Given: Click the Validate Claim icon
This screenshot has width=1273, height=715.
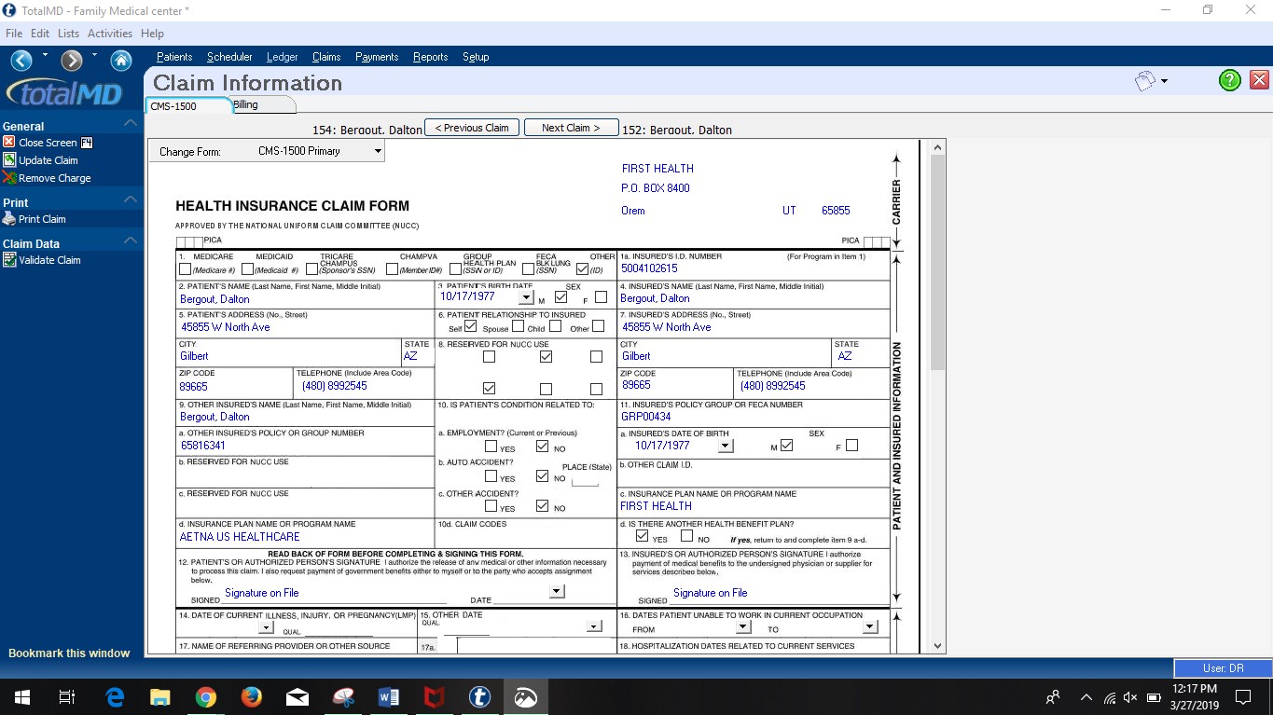Looking at the screenshot, I should 9,259.
